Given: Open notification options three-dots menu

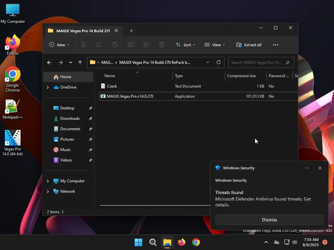Looking at the screenshot, I should click(x=307, y=168).
